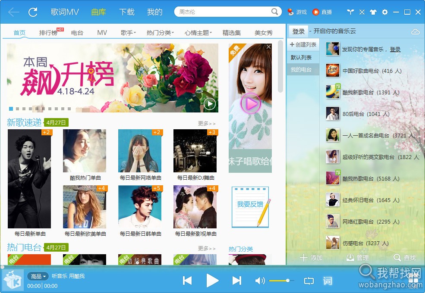Open the icon left of the shrink button
The width and height of the screenshot is (425, 293).
click(350, 12)
